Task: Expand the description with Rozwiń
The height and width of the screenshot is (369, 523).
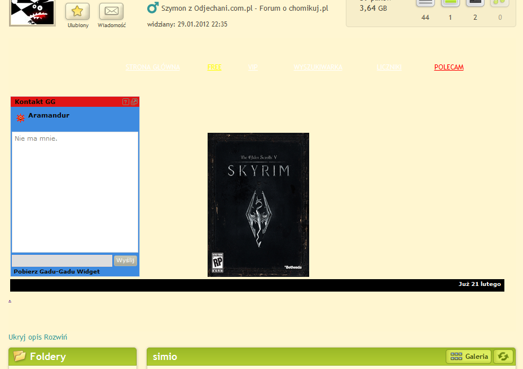Action: (56, 337)
